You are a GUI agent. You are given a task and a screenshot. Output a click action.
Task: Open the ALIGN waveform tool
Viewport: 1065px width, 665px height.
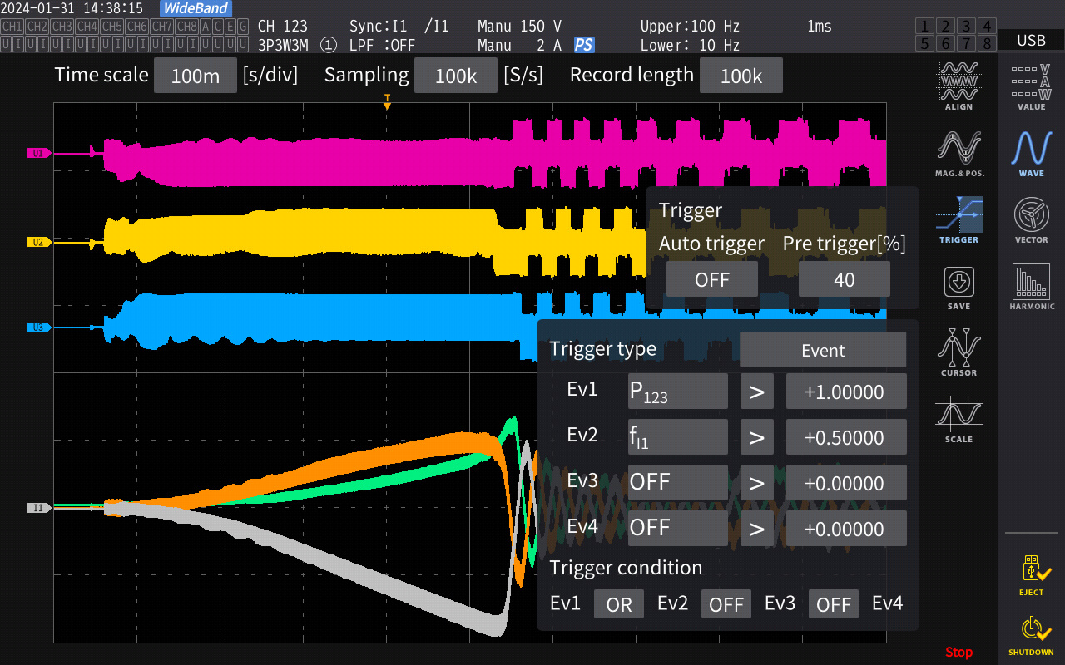(958, 85)
